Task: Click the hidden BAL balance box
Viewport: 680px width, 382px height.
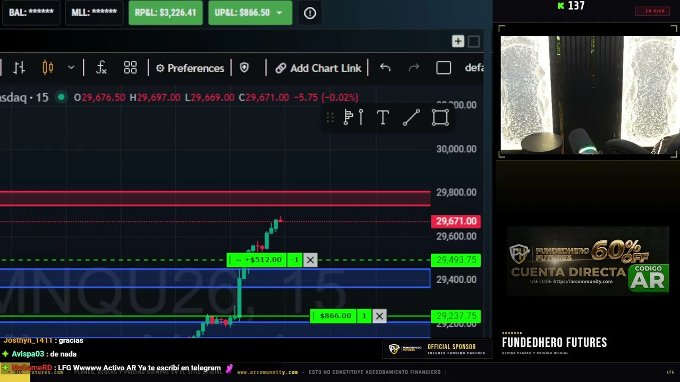Action: point(31,13)
